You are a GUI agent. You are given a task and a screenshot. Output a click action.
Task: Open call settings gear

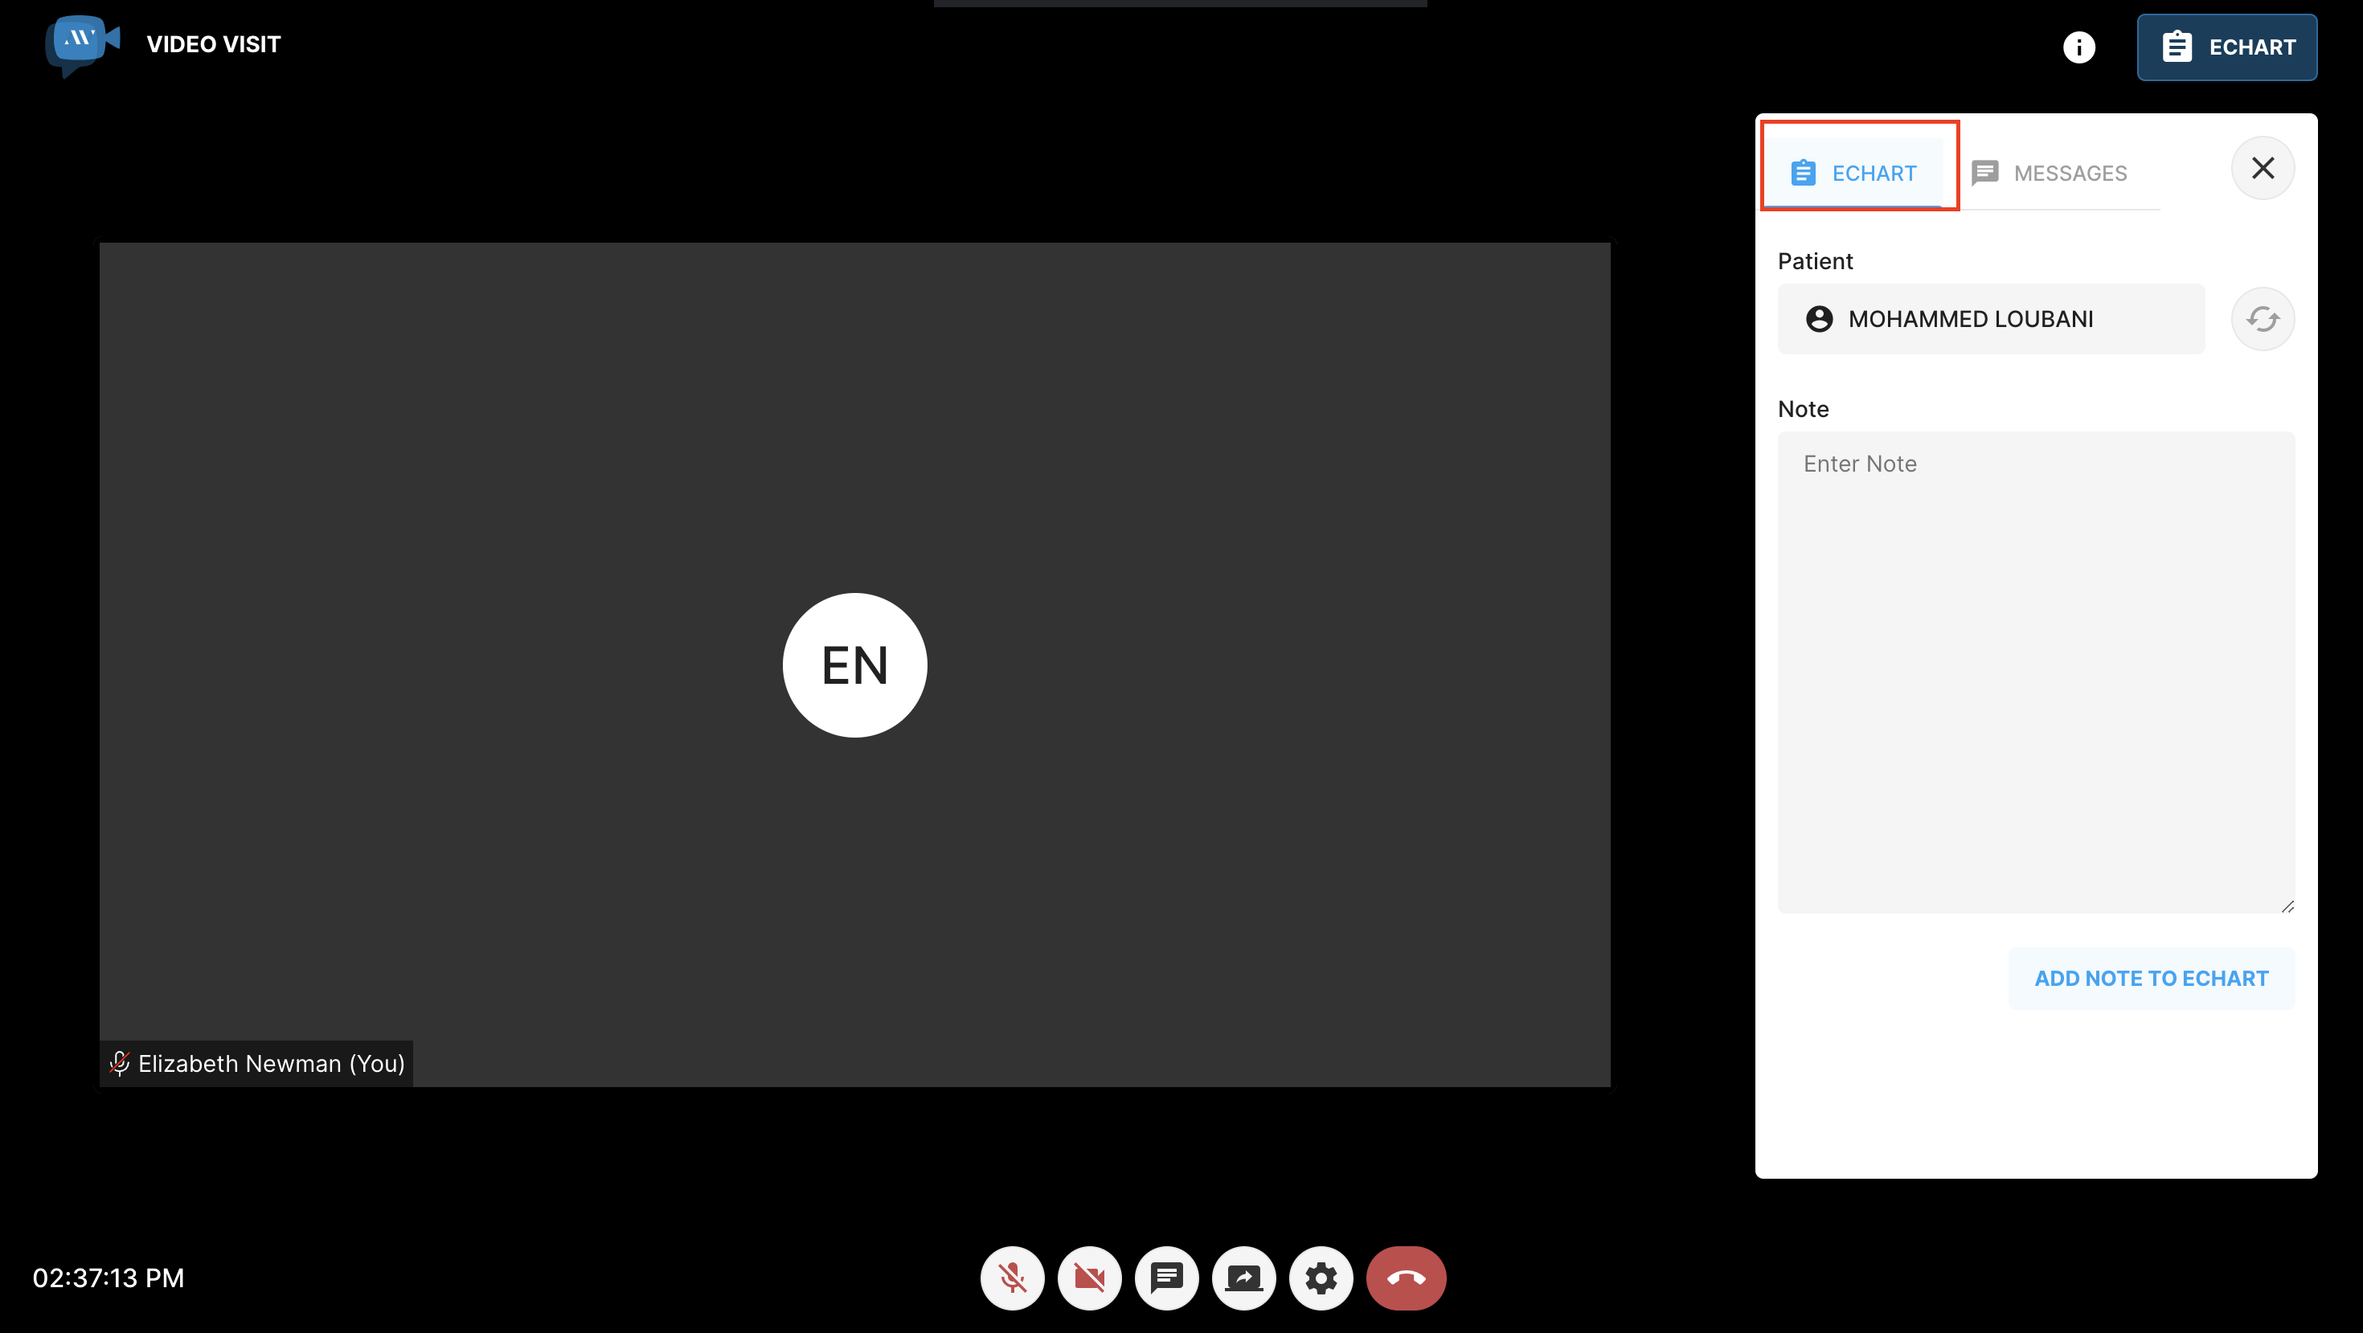coord(1320,1277)
